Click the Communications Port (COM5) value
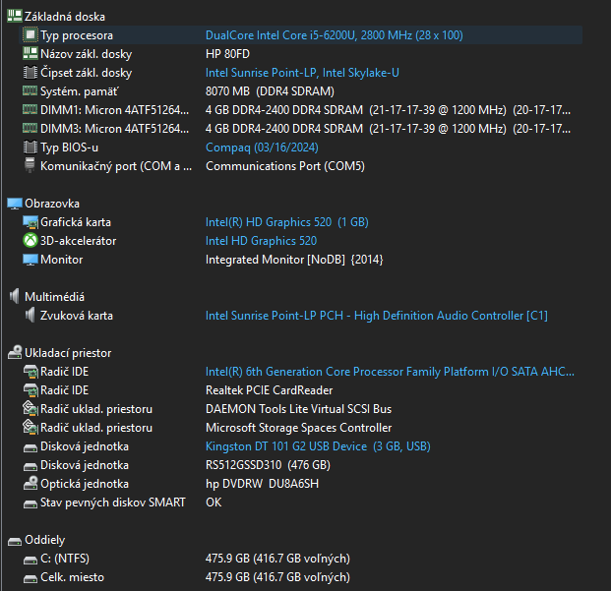The width and height of the screenshot is (611, 591). [x=285, y=166]
